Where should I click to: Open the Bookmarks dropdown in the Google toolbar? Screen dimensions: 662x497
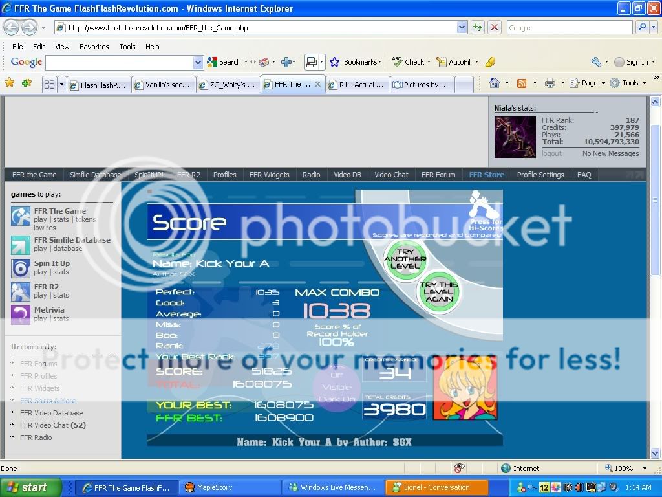[x=358, y=62]
